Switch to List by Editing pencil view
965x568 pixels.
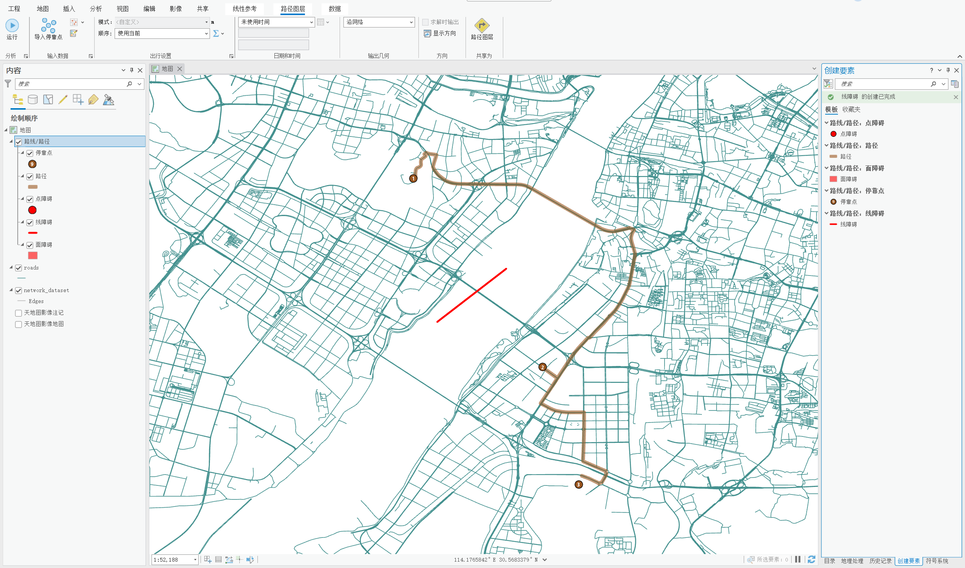coord(63,100)
